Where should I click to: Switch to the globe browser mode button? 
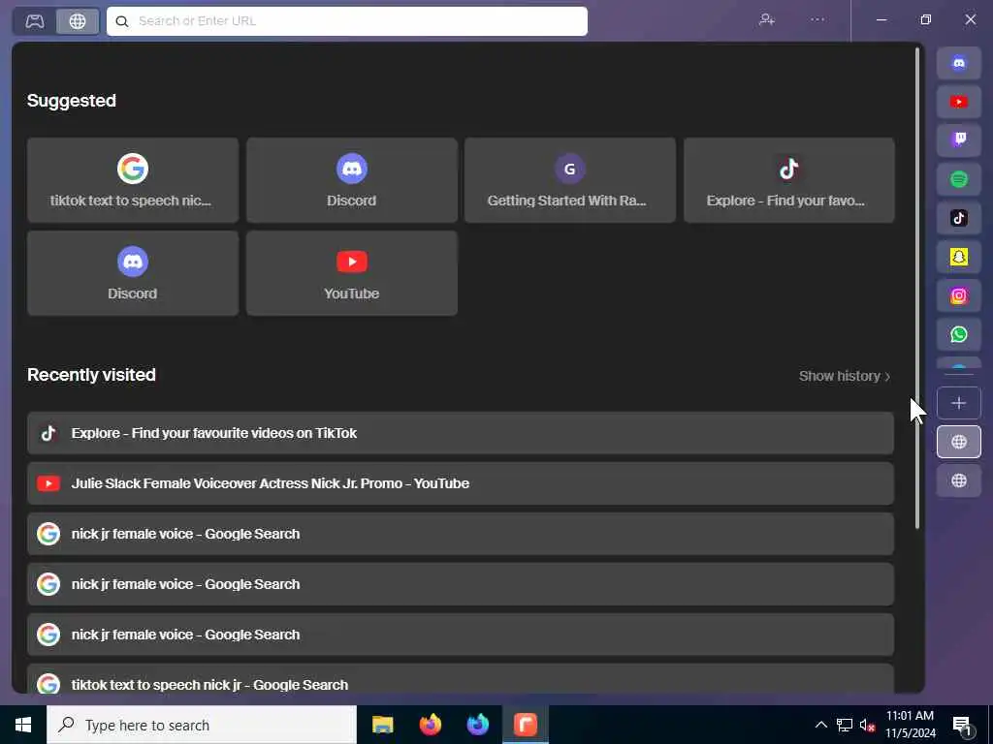coord(78,21)
